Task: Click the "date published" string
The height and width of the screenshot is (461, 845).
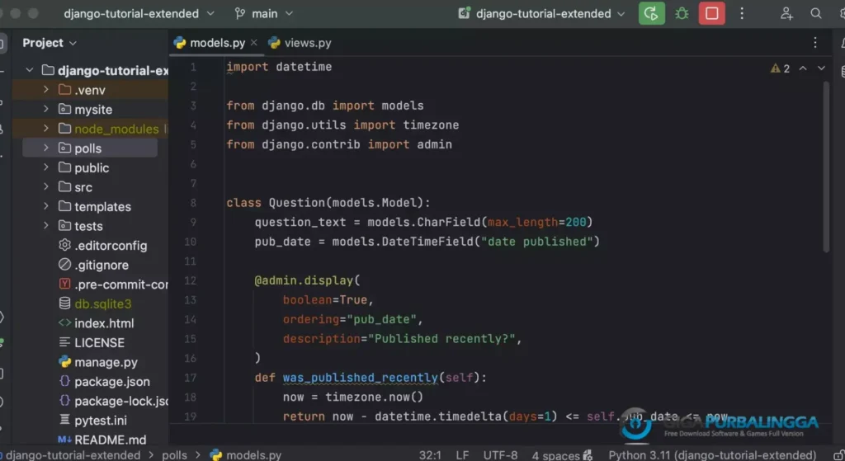Action: (x=536, y=242)
